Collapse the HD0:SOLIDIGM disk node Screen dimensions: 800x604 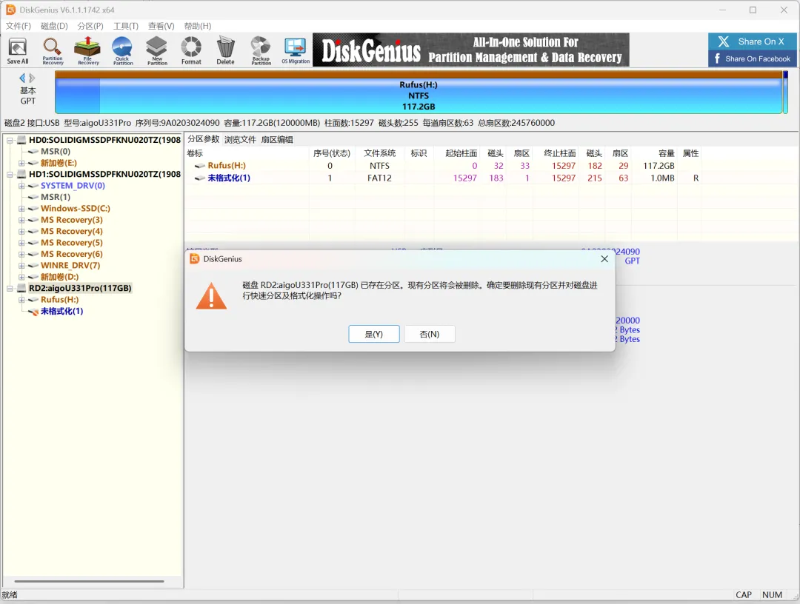click(x=10, y=140)
